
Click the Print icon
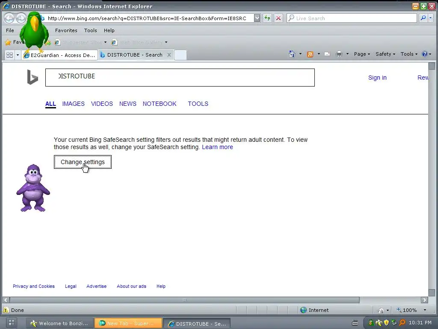point(339,54)
